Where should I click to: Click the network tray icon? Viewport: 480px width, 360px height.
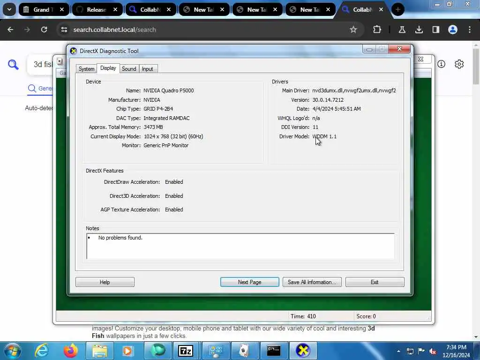(410, 351)
